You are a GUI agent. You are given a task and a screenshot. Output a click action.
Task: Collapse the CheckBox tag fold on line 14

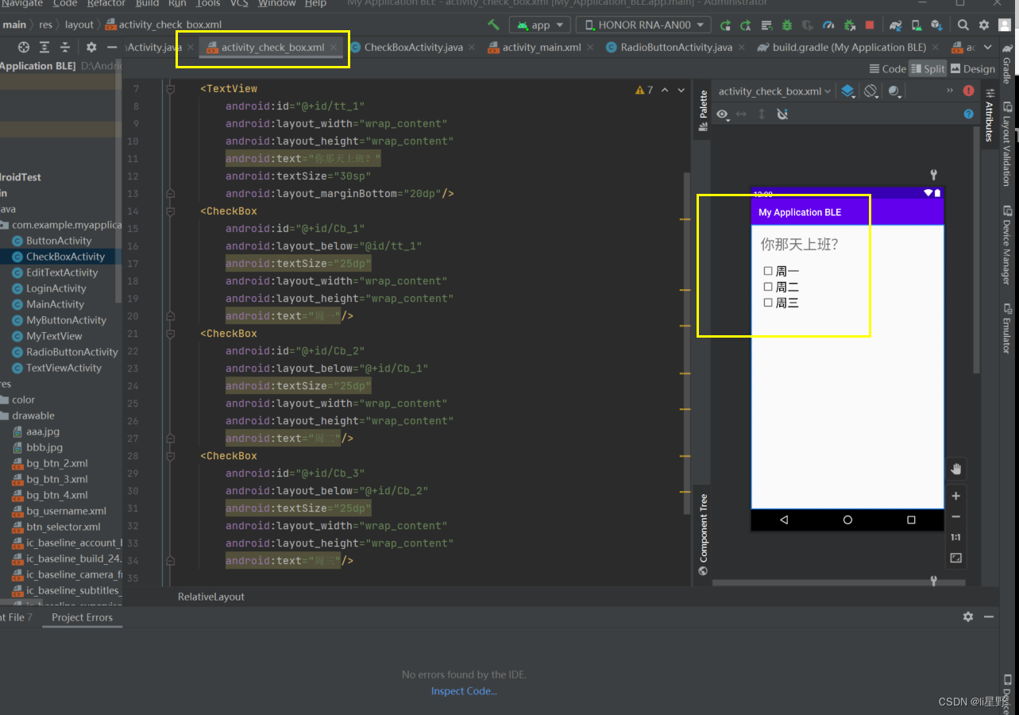point(170,211)
